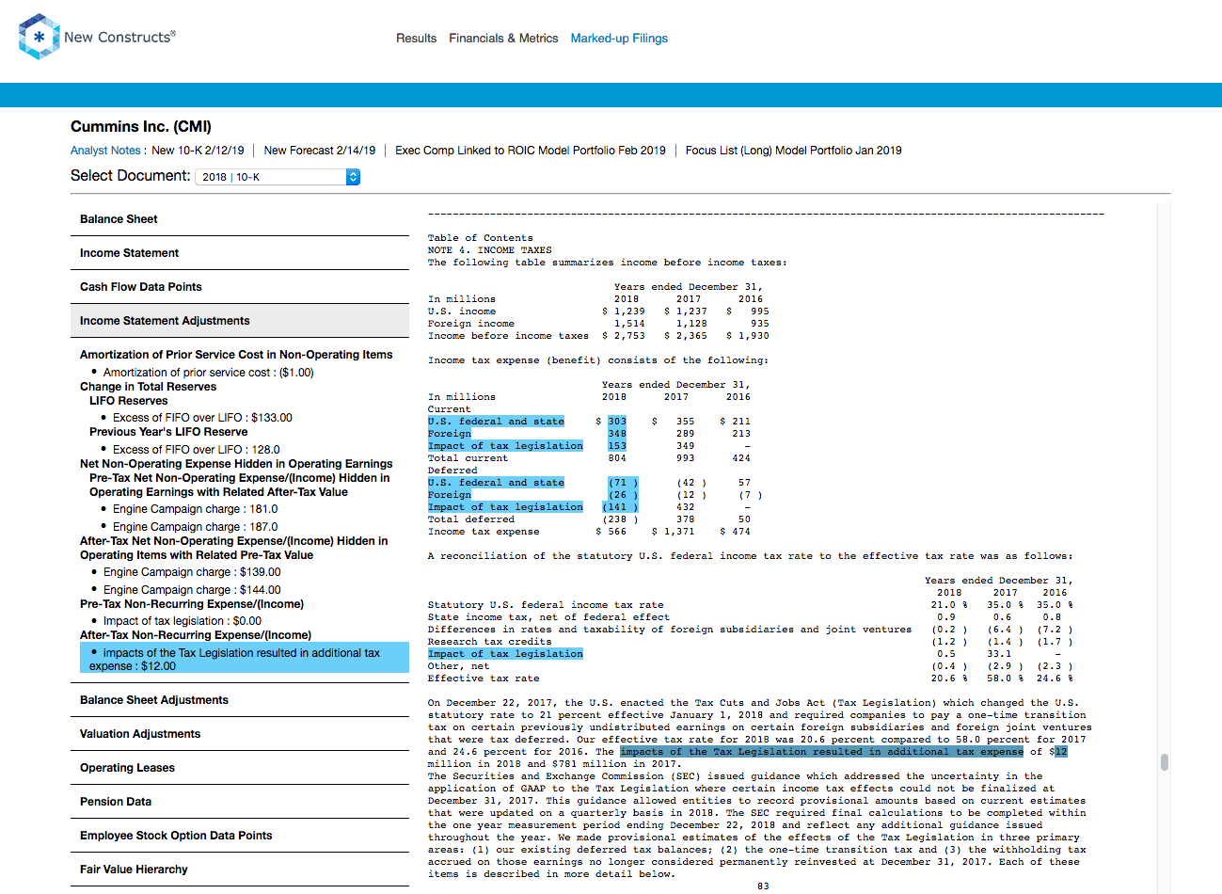
Task: Click highlighted current Foreign value 348
Action: pos(616,434)
